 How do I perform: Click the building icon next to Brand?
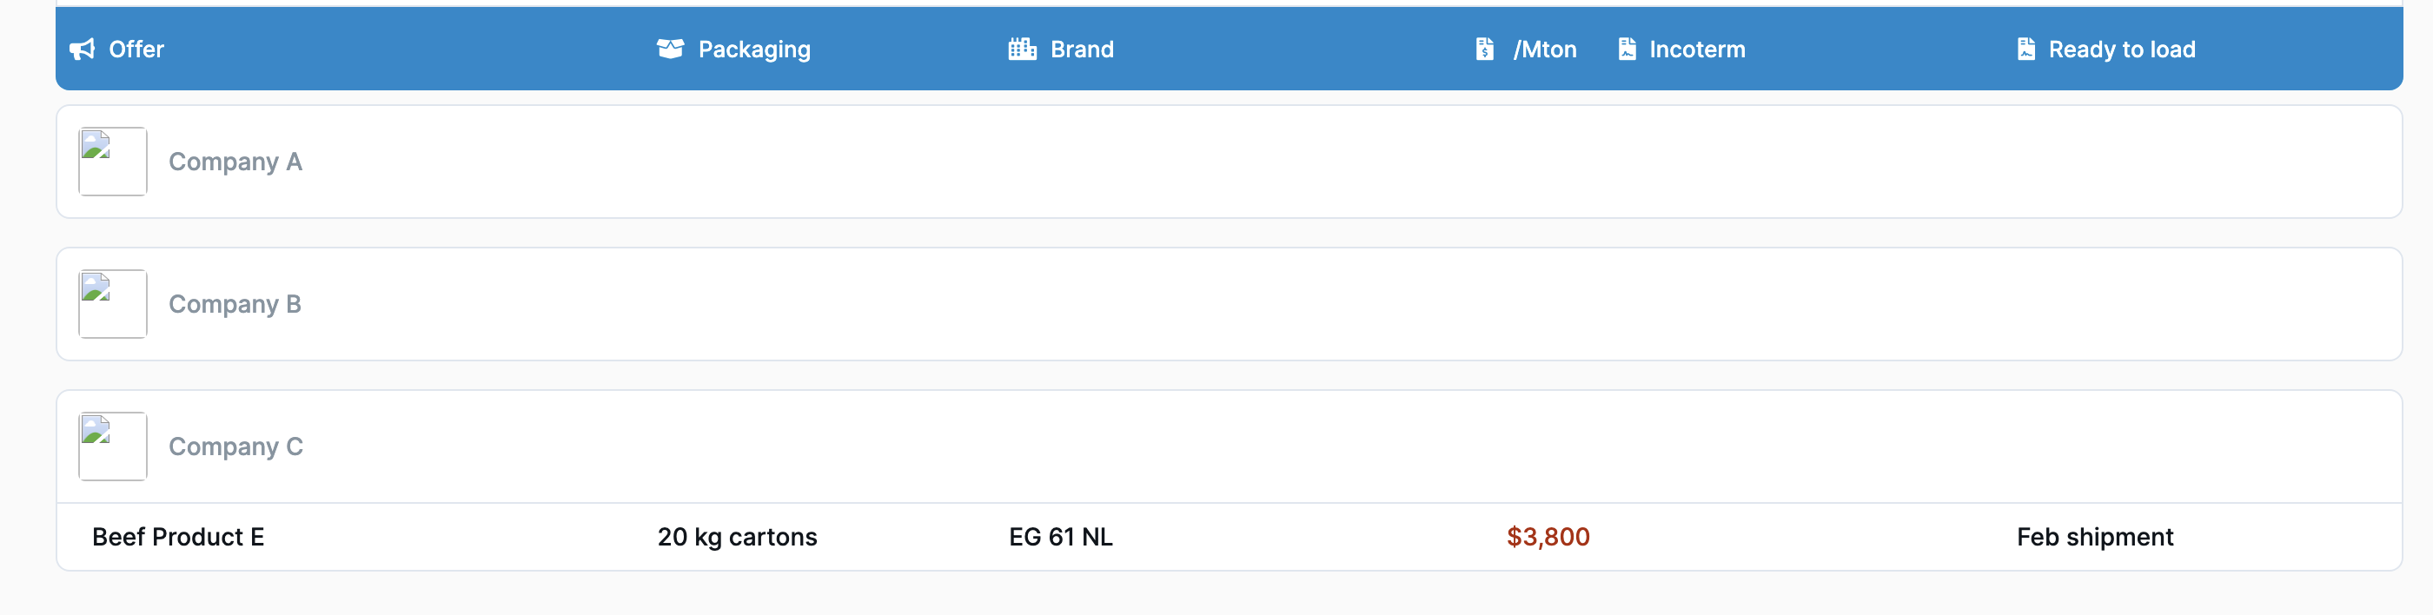coord(1022,50)
